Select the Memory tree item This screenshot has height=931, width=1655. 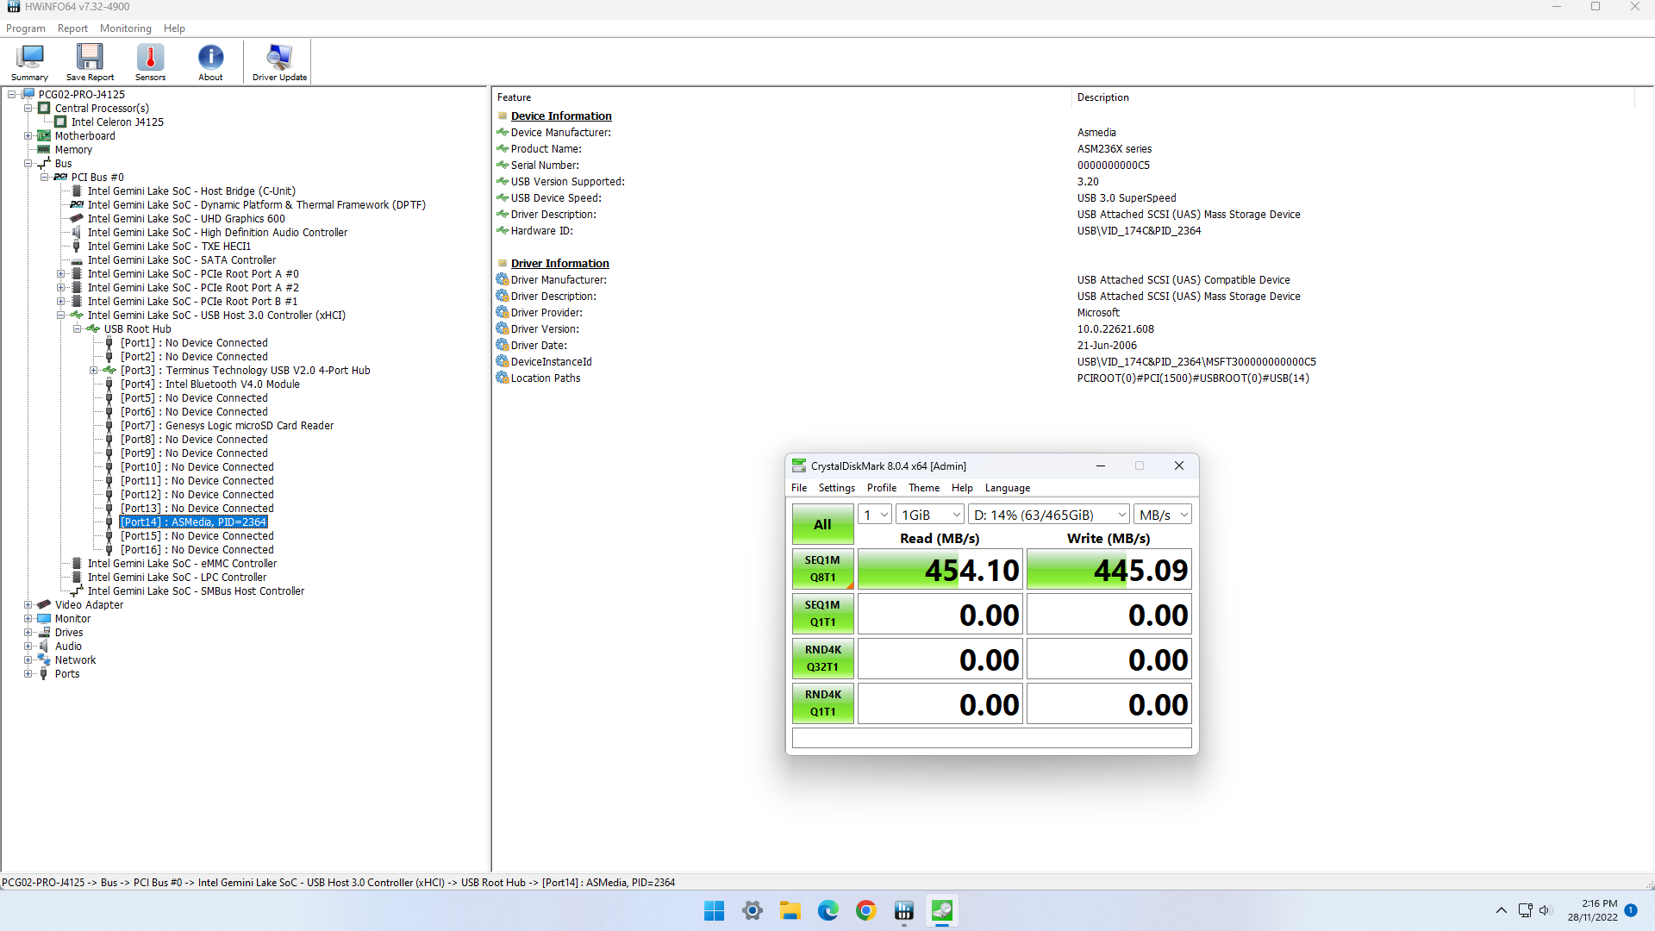(x=73, y=150)
